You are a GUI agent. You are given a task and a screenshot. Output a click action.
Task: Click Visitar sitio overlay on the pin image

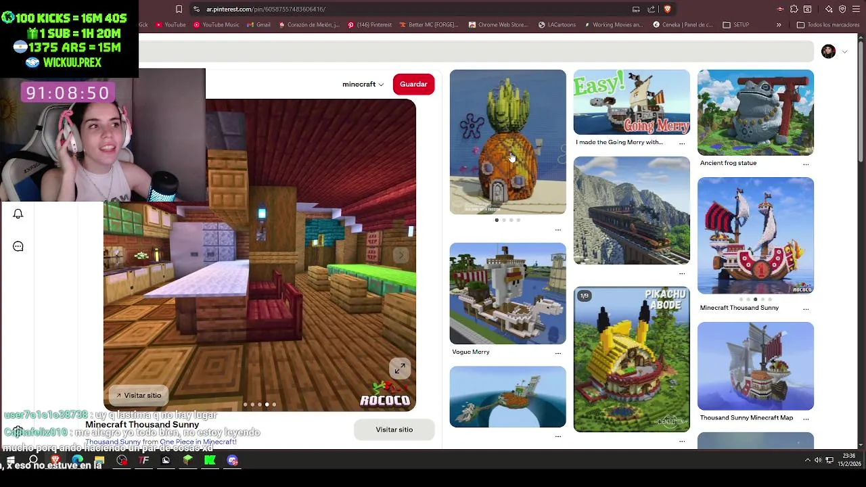pos(139,395)
